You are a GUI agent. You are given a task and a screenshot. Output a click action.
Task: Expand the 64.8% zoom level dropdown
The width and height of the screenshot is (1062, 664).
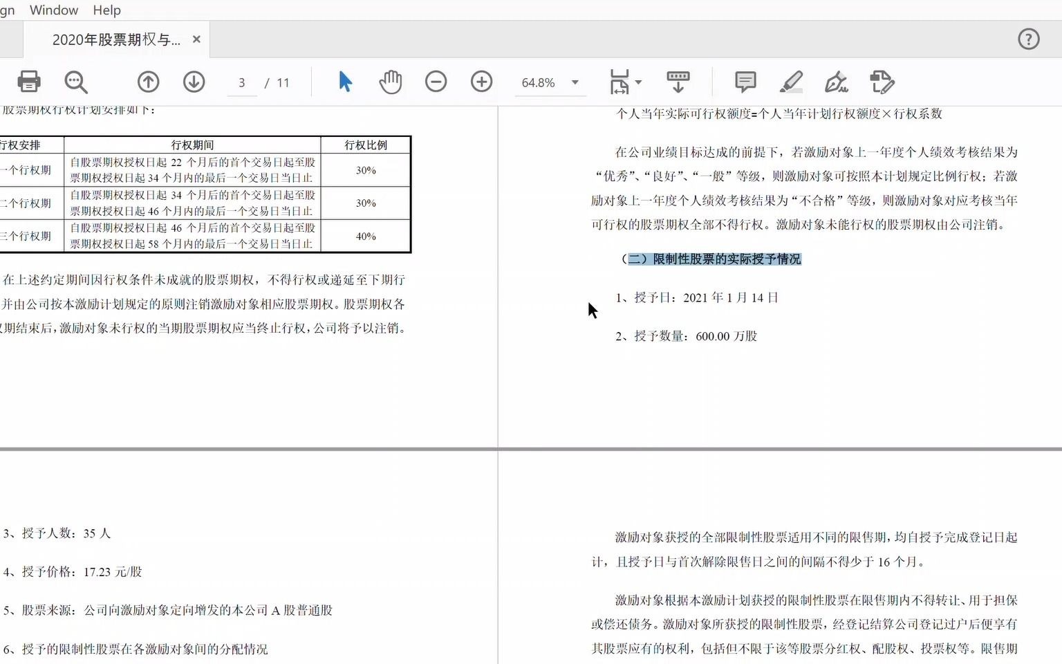point(575,82)
